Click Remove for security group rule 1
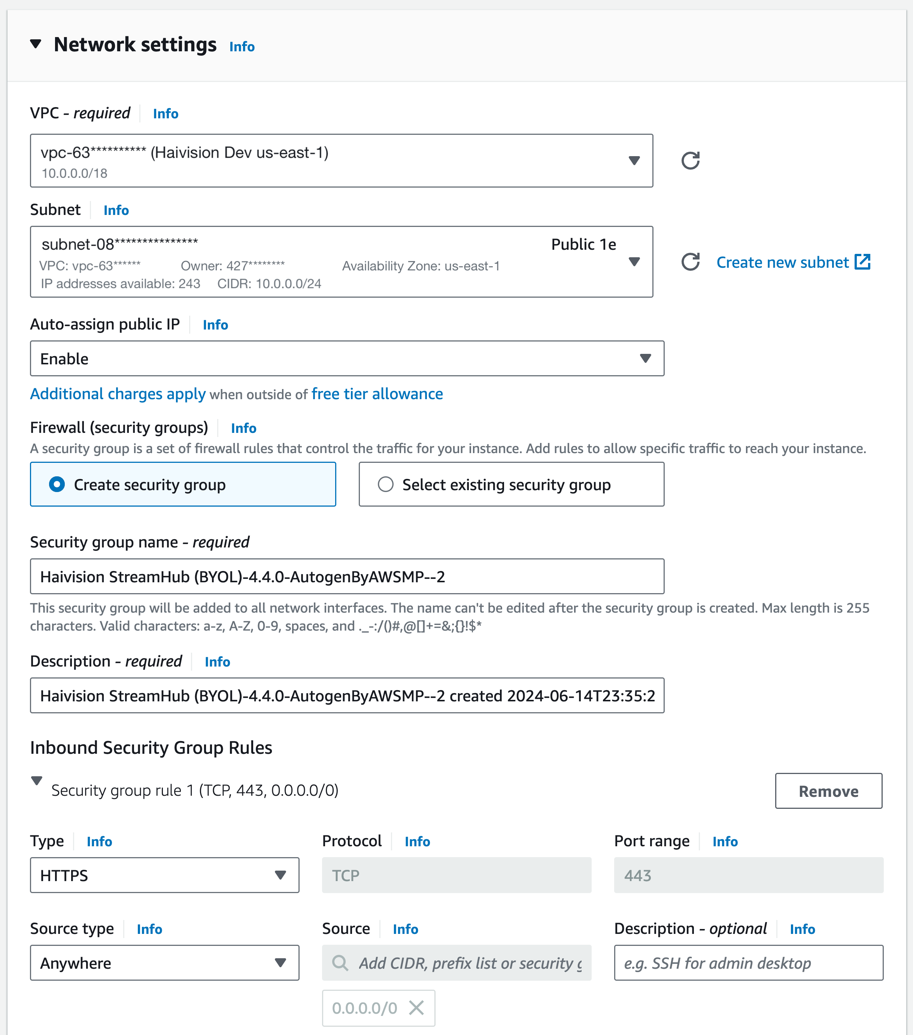 pos(828,791)
